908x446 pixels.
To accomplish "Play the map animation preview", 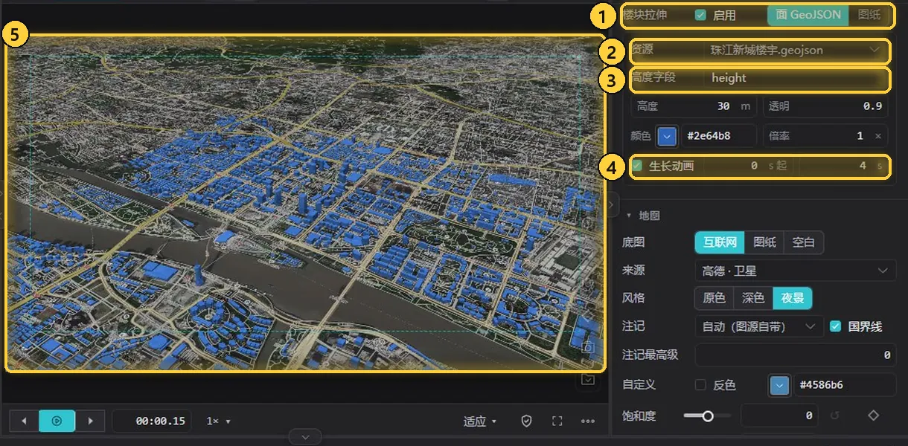I will click(x=57, y=421).
